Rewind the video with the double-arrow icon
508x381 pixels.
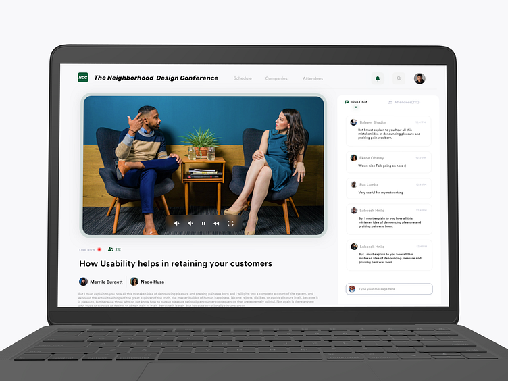click(x=216, y=223)
